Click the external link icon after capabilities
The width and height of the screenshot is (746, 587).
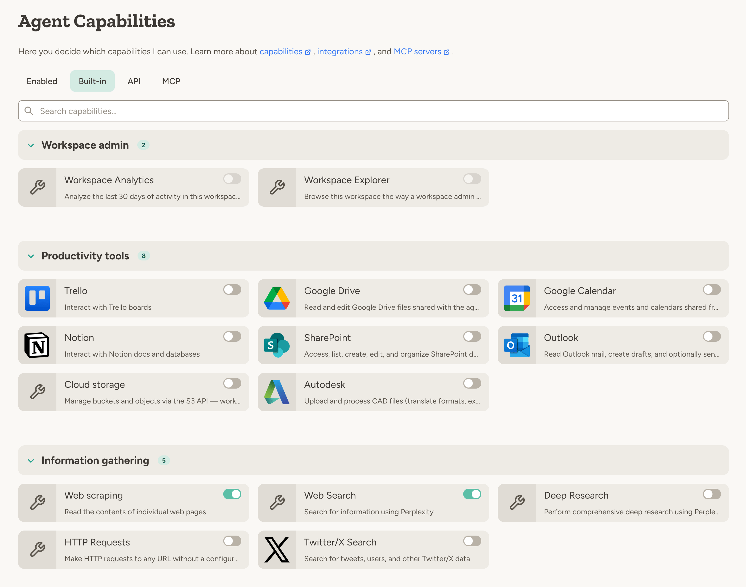click(x=308, y=52)
